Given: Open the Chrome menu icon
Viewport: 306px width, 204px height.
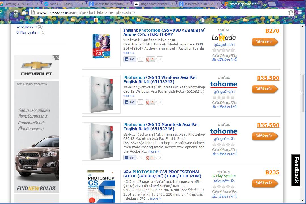Looking at the screenshot, I should tap(300, 12).
